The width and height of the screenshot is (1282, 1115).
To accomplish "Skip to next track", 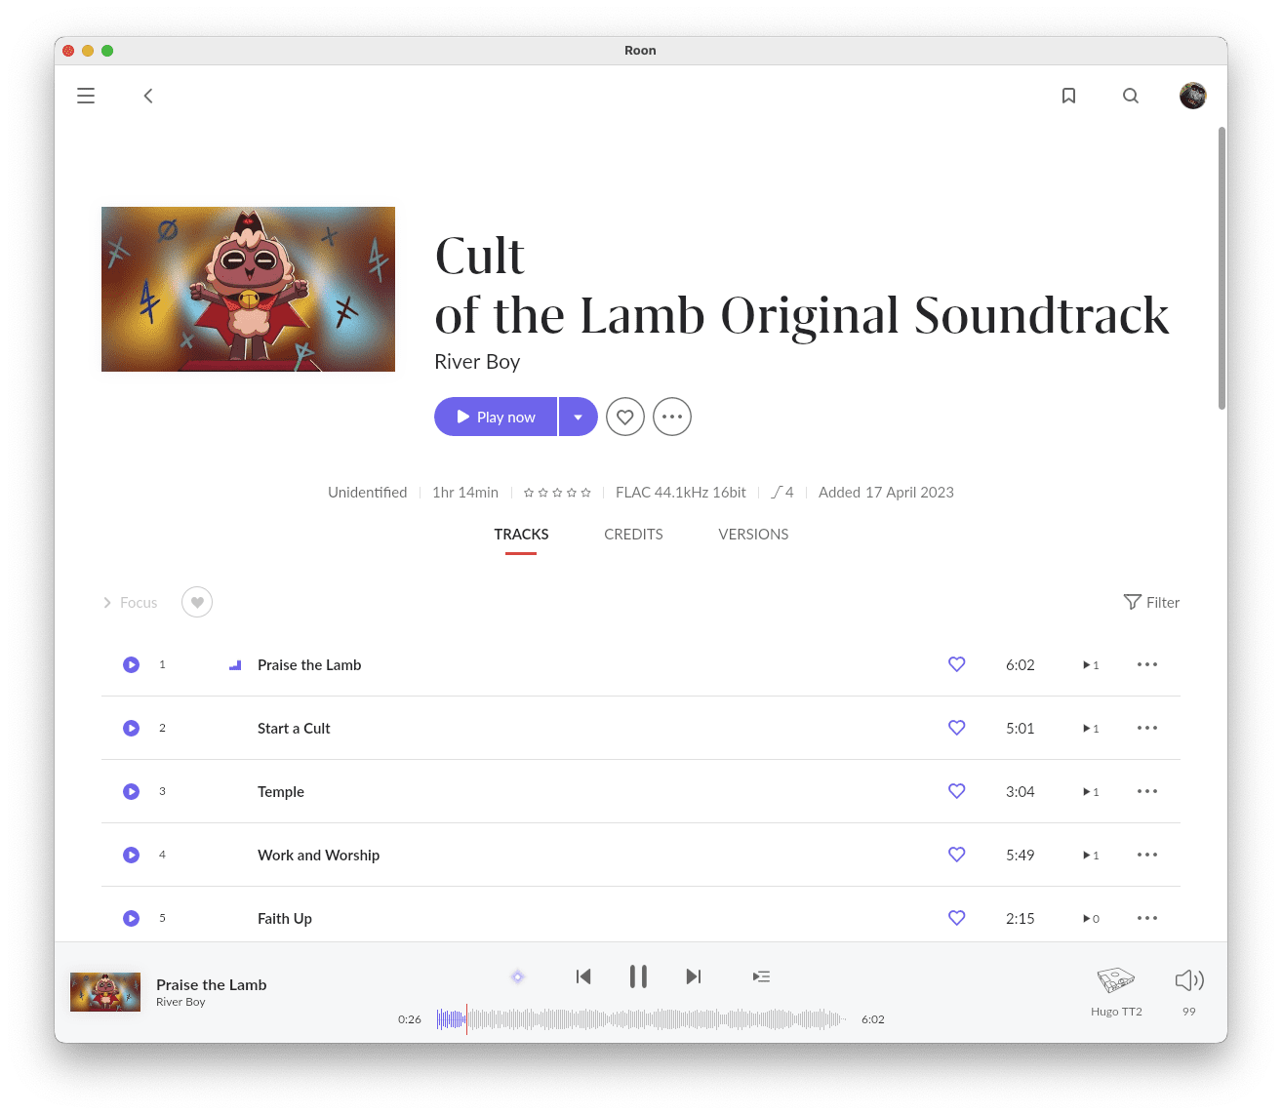I will coord(694,976).
